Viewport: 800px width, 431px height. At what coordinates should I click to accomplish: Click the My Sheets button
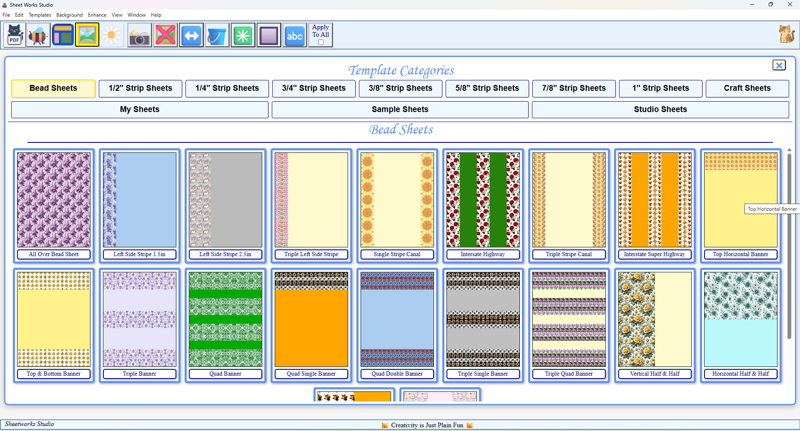[140, 110]
